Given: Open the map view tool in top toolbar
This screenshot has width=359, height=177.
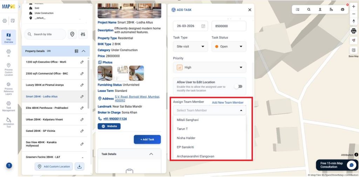Looking at the screenshot, I should (297, 9).
